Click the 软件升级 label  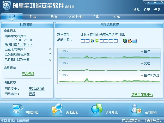tap(111, 112)
